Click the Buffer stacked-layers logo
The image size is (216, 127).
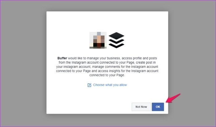tap(116, 40)
